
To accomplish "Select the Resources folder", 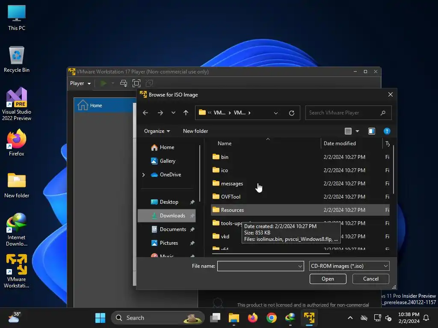I will 300,210.
